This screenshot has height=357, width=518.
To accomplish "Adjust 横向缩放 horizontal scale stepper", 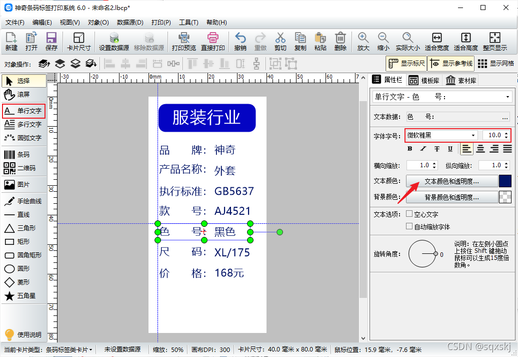I will [x=434, y=165].
